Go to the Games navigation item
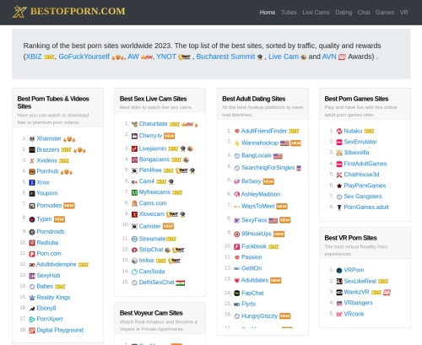The width and height of the screenshot is (422, 345). point(385,13)
